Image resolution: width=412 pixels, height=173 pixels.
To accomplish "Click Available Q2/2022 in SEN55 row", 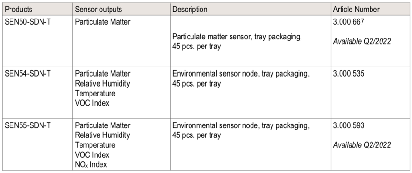I will coord(362,145).
